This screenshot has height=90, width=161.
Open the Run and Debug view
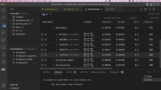3,32
